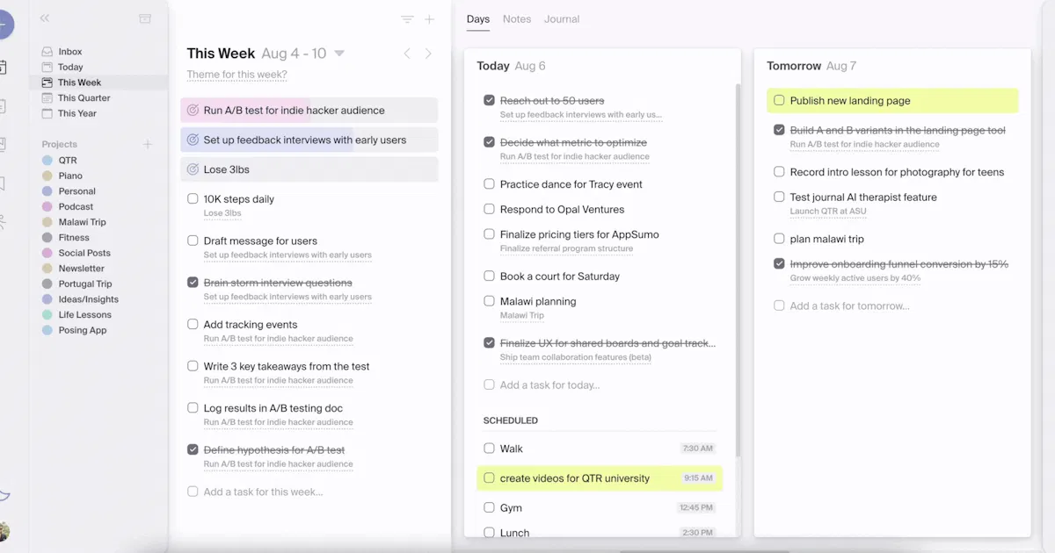Uncheck Decide what metric to optimize
The image size is (1055, 553).
tap(489, 142)
